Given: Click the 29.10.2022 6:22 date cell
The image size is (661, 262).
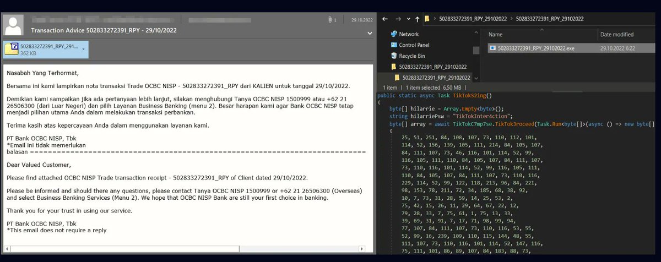Looking at the screenshot, I should tap(617, 48).
